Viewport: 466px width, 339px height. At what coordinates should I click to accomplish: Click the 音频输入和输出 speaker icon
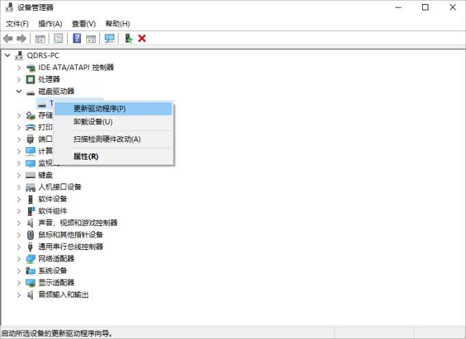coord(30,294)
